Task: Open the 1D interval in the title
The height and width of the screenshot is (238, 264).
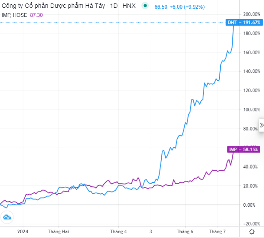Action: pyautogui.click(x=114, y=7)
